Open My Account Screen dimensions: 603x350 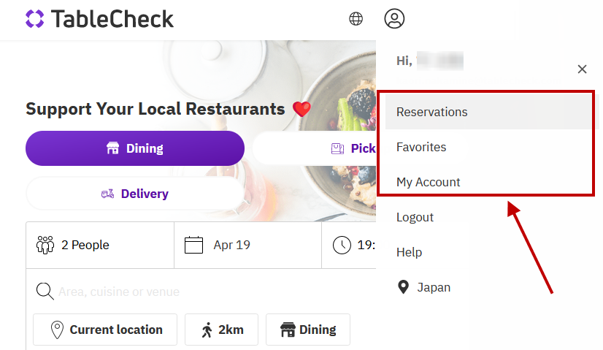[x=429, y=182]
